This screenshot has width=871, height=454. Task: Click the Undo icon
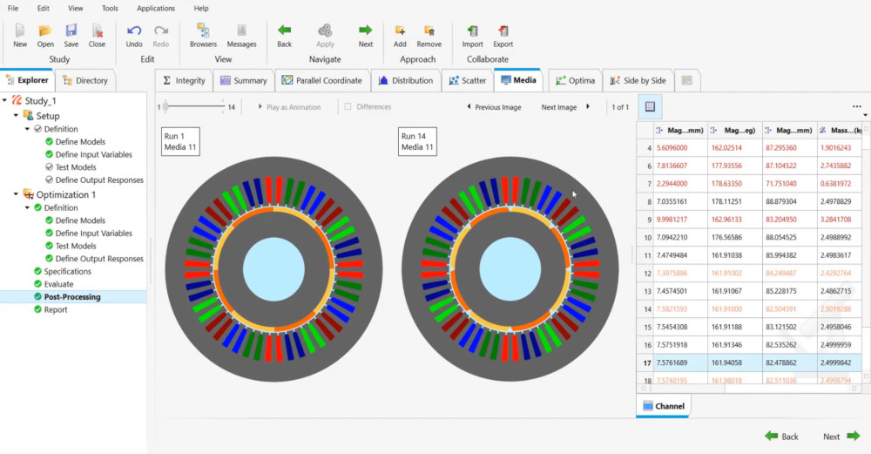tap(133, 31)
